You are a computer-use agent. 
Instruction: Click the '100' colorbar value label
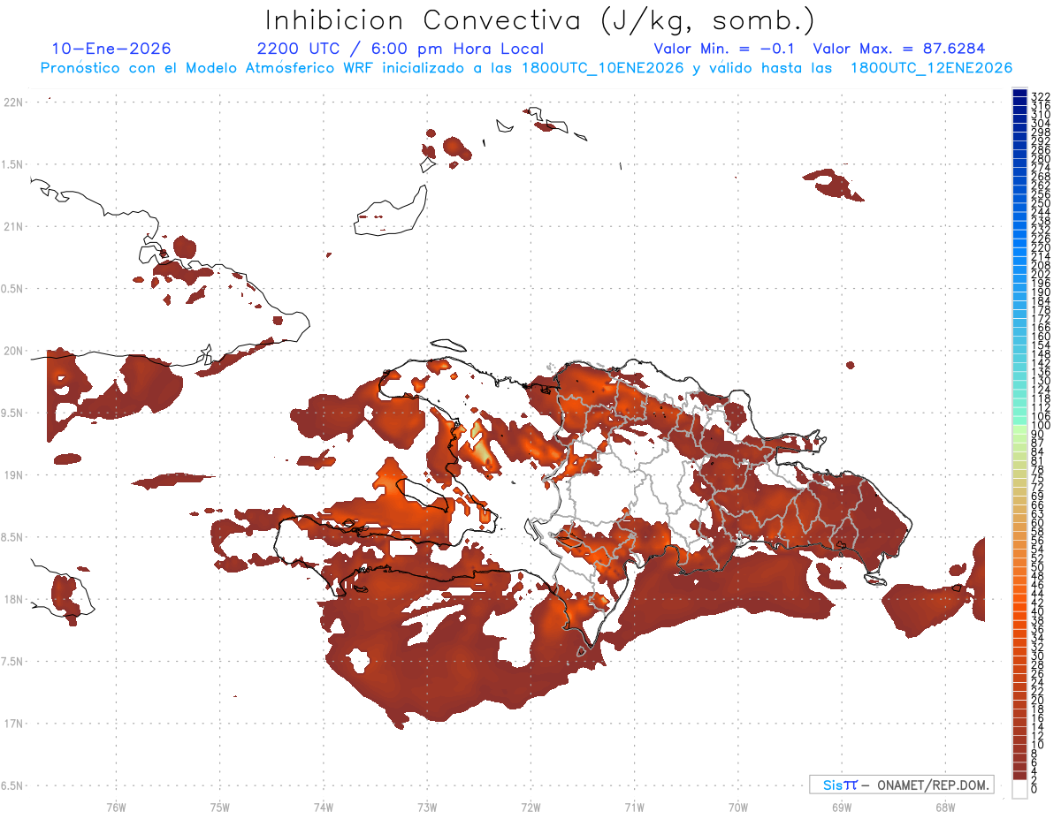(x=1041, y=426)
